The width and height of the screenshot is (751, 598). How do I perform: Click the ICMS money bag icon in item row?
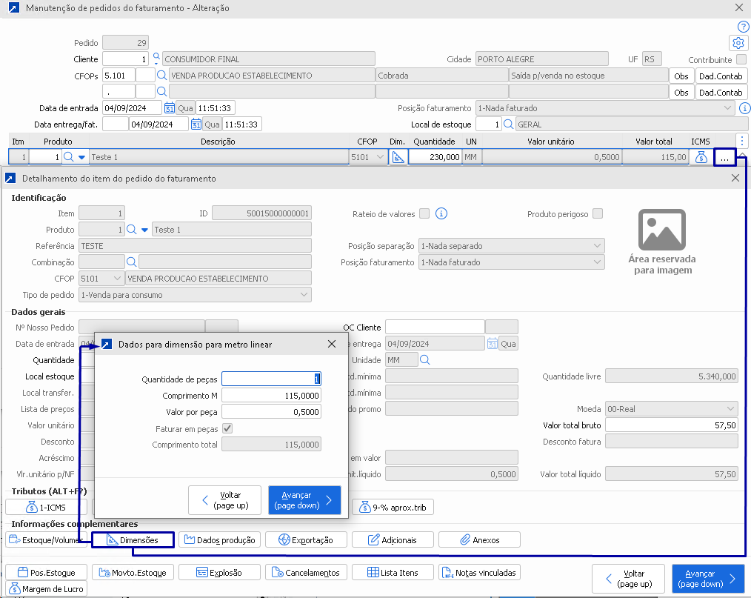(701, 157)
